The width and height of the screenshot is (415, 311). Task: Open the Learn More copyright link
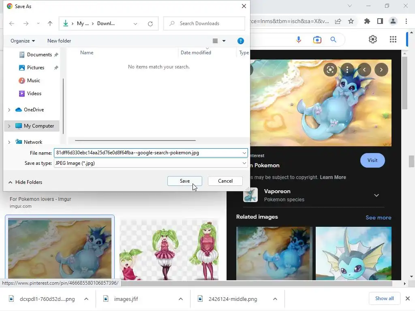[x=333, y=177]
